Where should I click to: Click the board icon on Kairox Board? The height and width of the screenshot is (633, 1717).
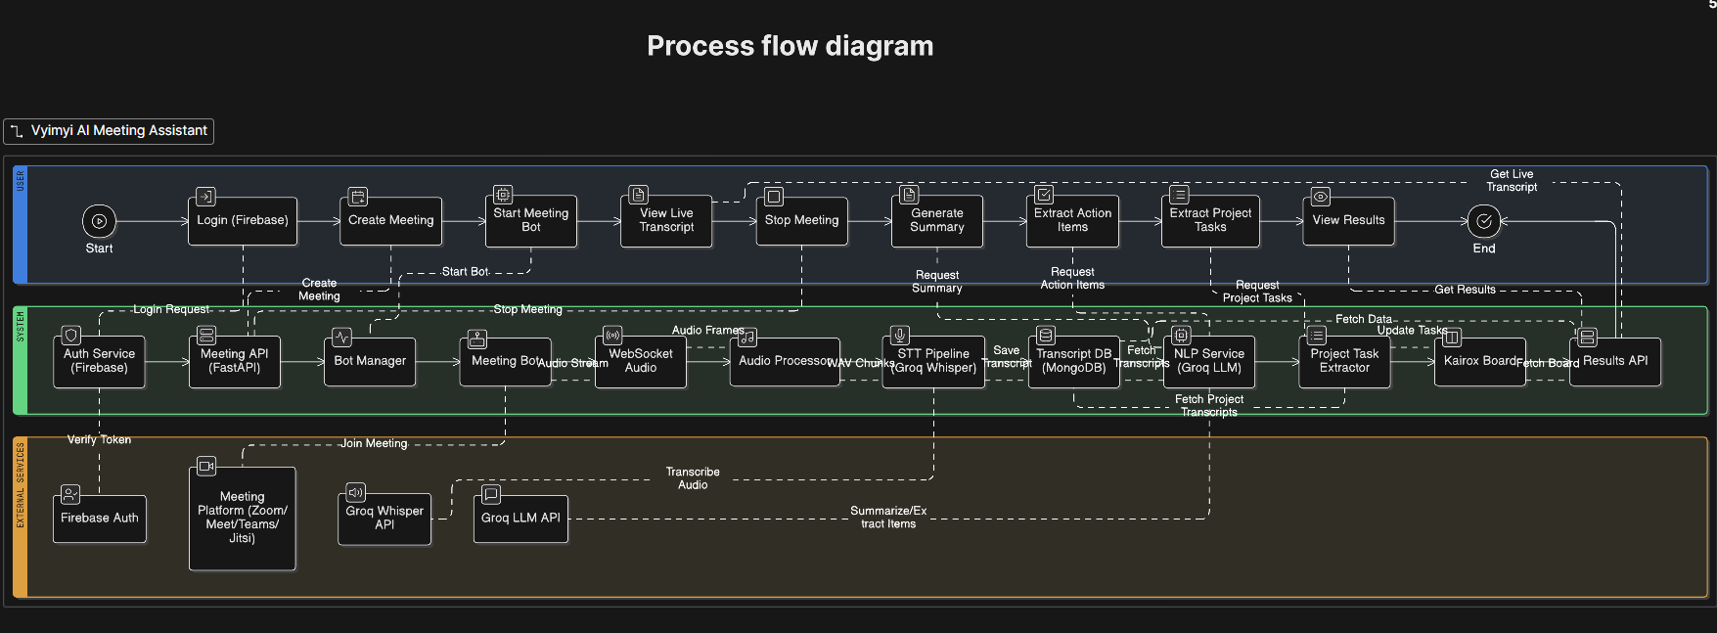click(1452, 338)
